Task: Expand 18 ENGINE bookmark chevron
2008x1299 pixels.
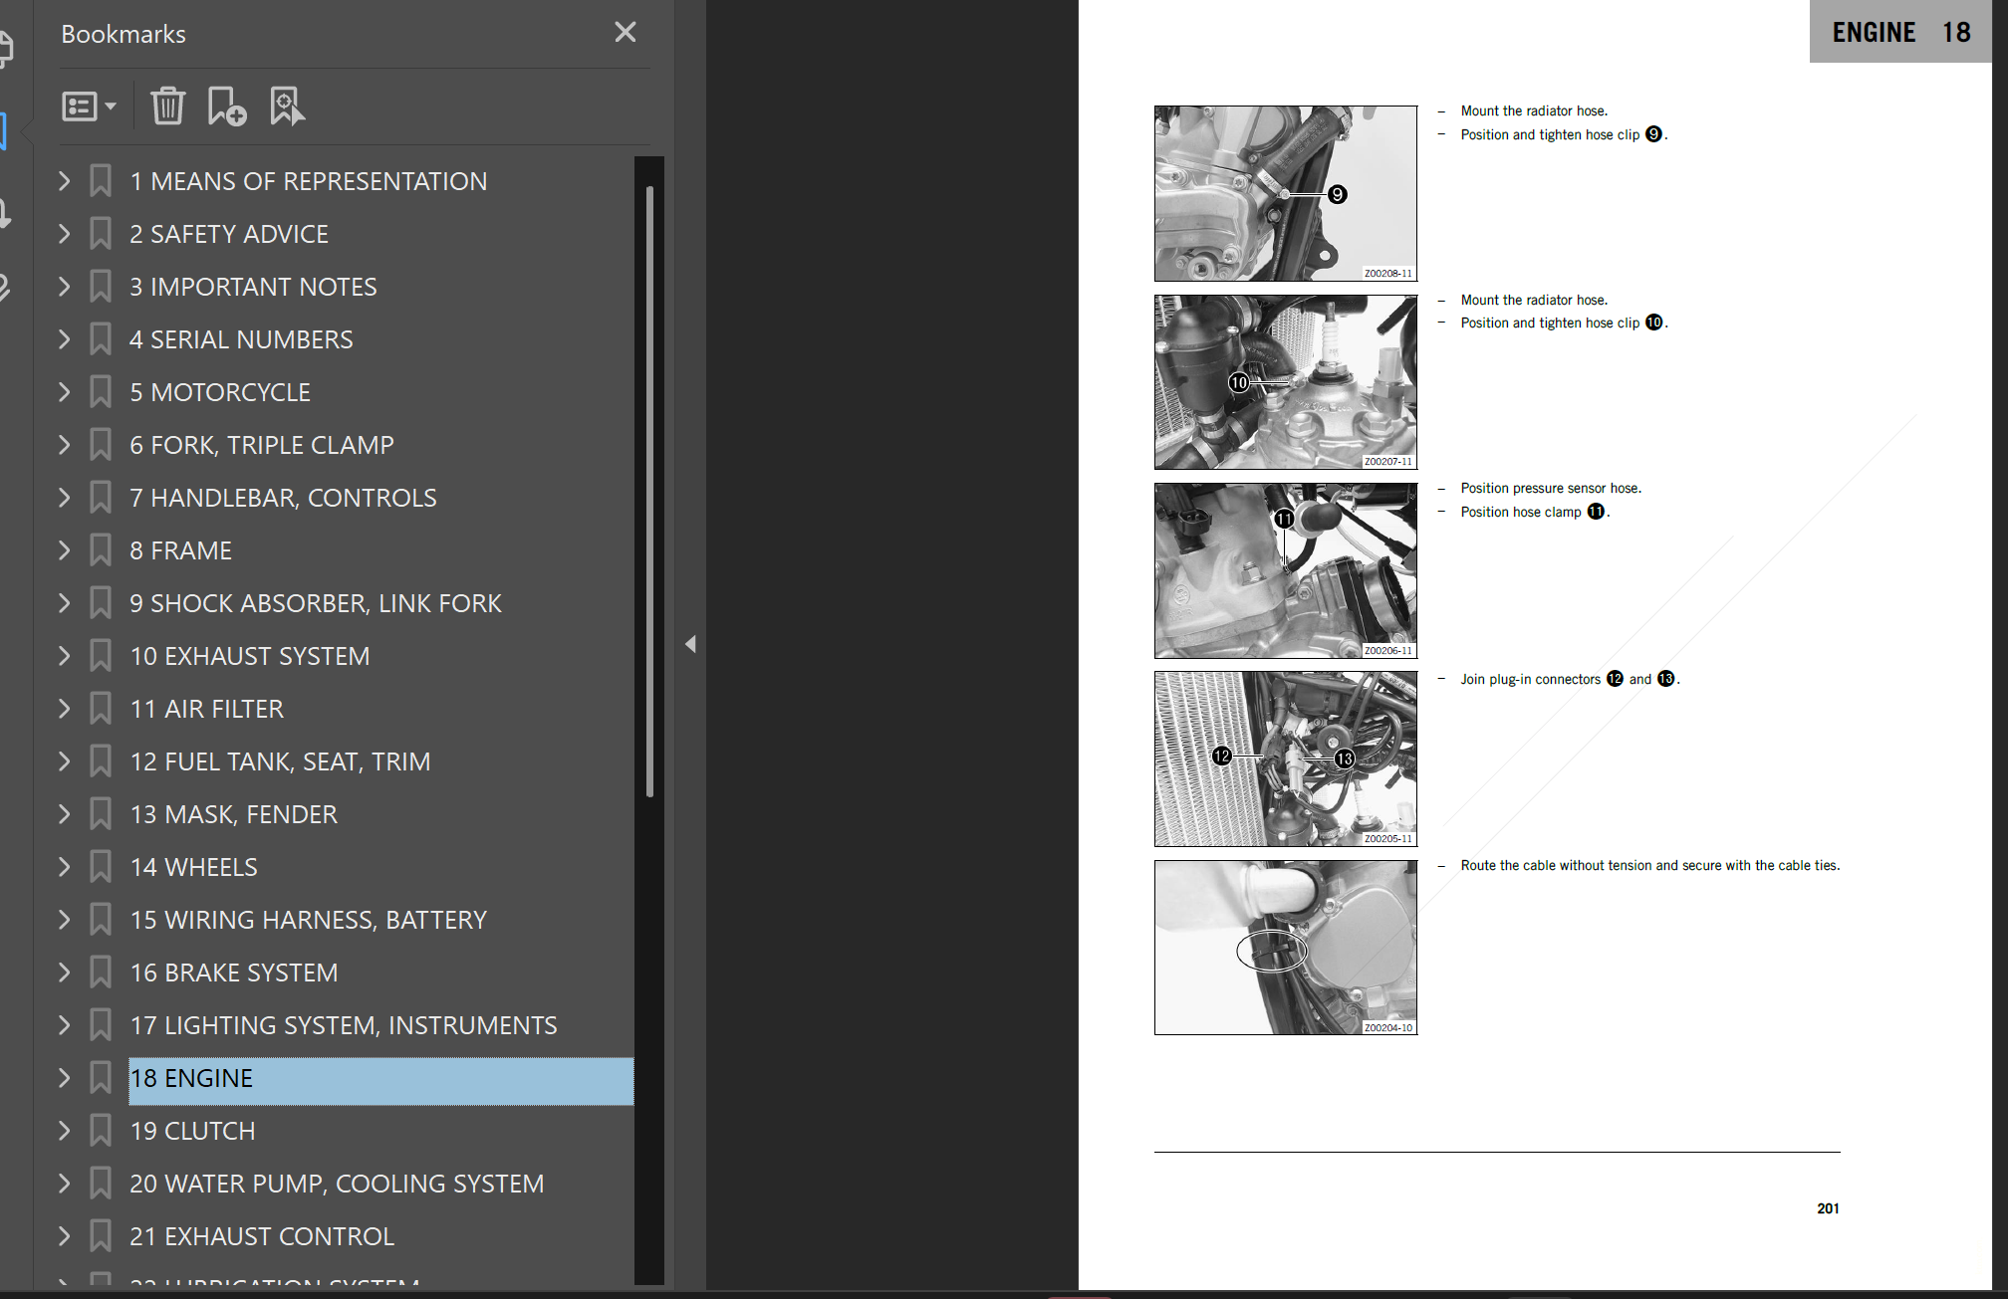Action: click(65, 1078)
